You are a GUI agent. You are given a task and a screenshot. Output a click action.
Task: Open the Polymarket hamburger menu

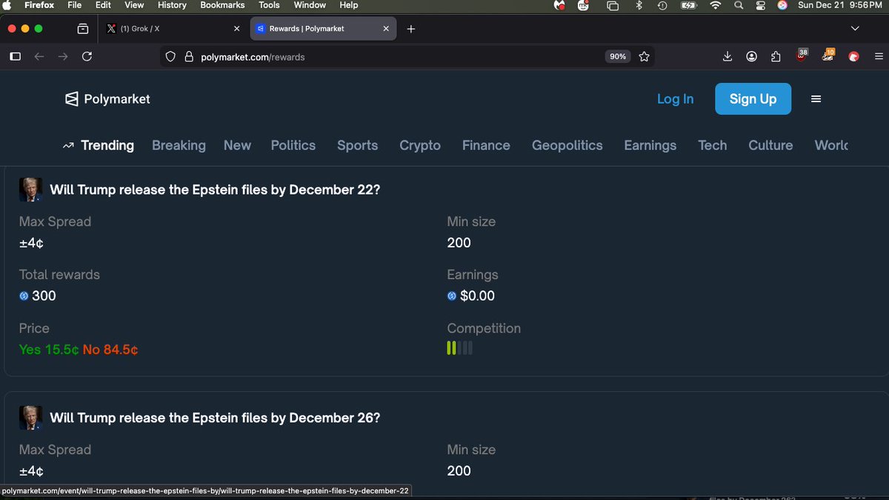click(816, 99)
